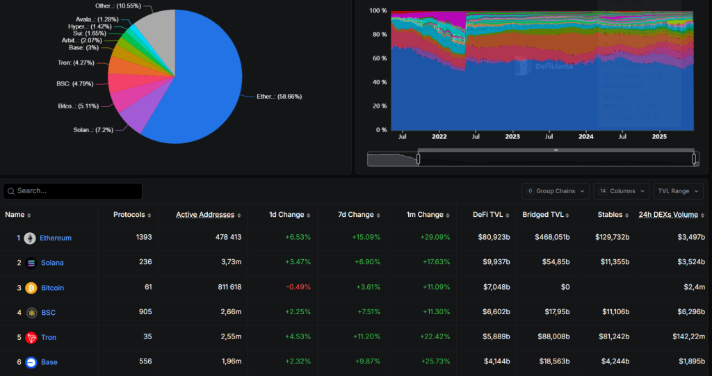Click the Base chain logo icon
Screen dimensions: 712x376
pos(31,362)
